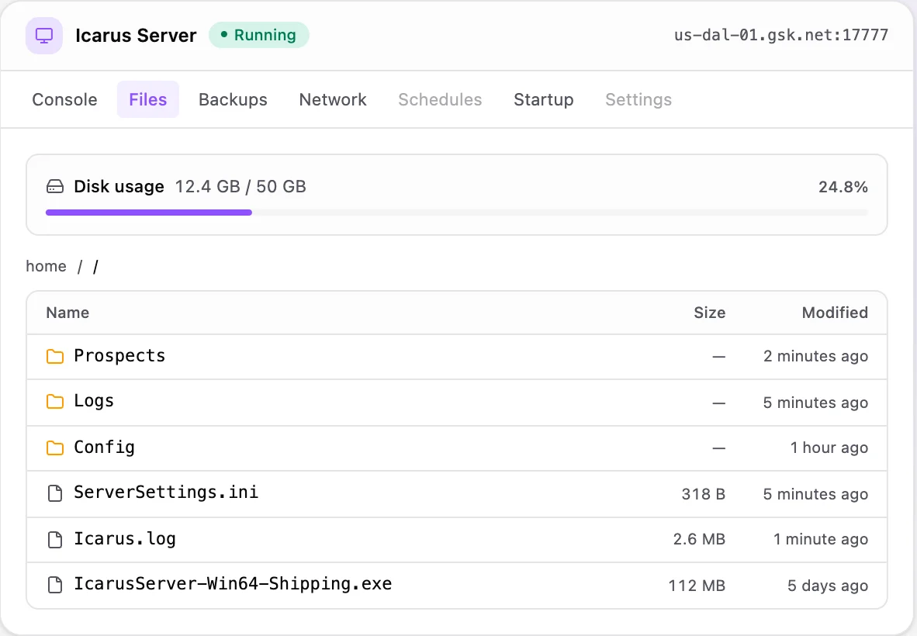Click the disk drive icon in Disk usage

click(55, 187)
